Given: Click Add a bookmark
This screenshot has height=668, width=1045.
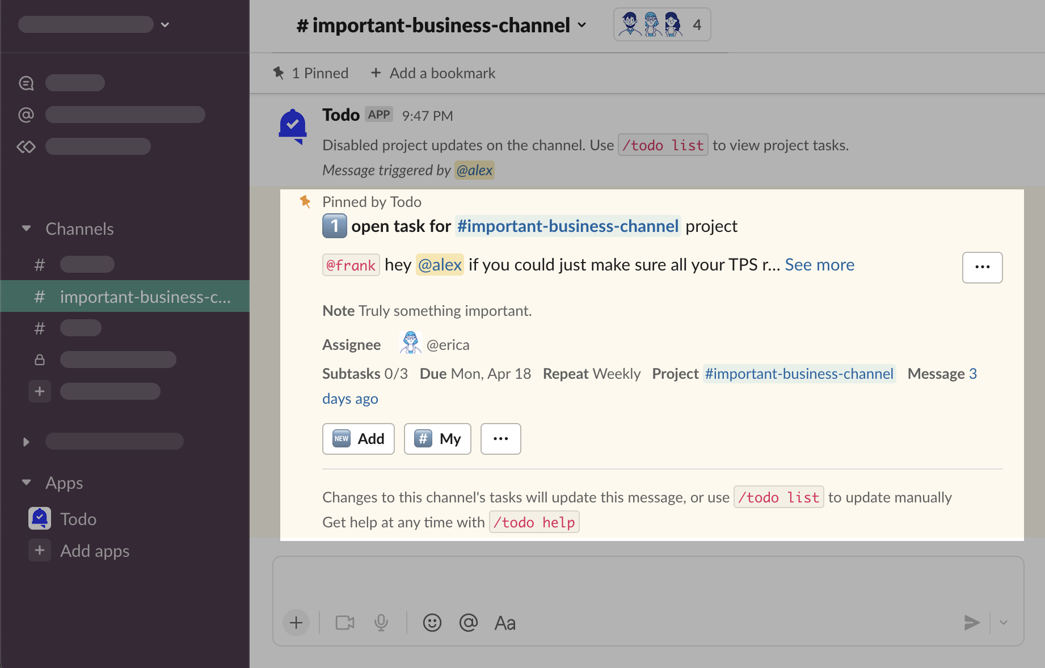Looking at the screenshot, I should tap(433, 73).
